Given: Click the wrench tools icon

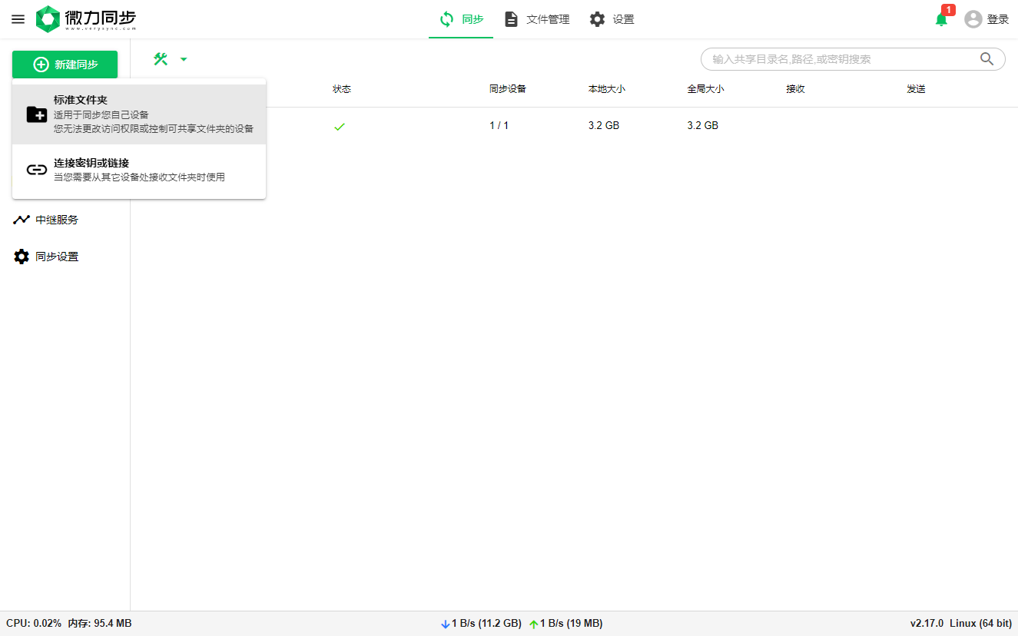Looking at the screenshot, I should pos(161,59).
